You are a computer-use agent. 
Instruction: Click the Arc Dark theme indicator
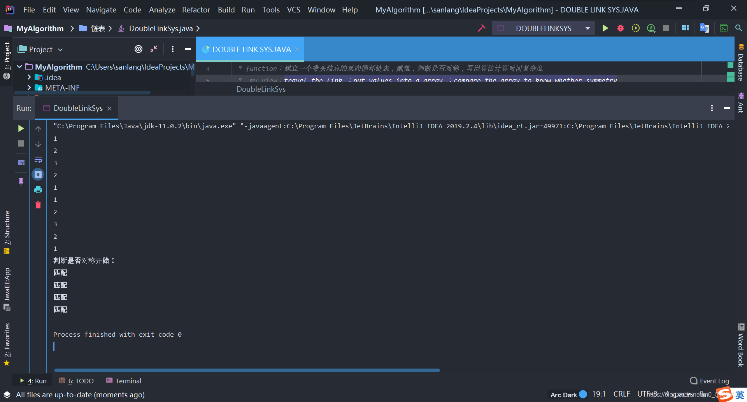click(568, 395)
